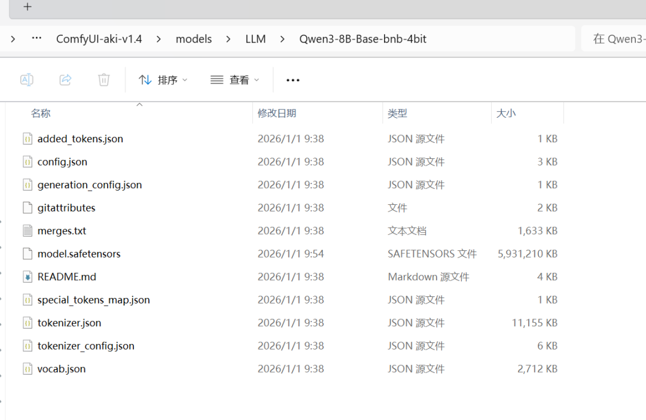646x420 pixels.
Task: Select file name README.md
Action: (67, 277)
